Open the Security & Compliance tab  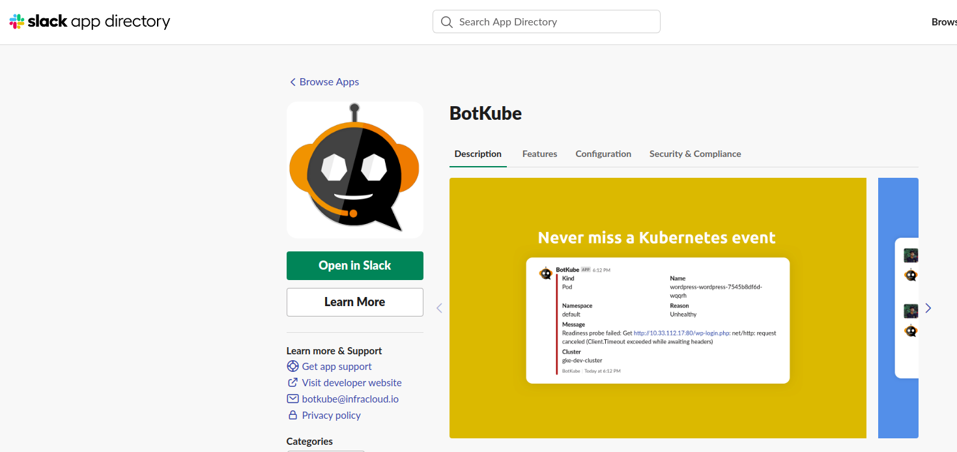695,154
